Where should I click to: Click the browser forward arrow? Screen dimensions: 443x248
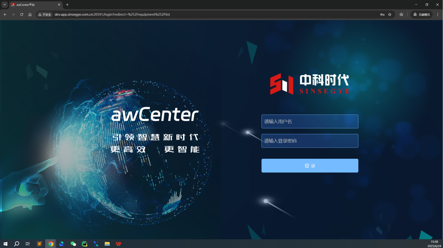13,15
